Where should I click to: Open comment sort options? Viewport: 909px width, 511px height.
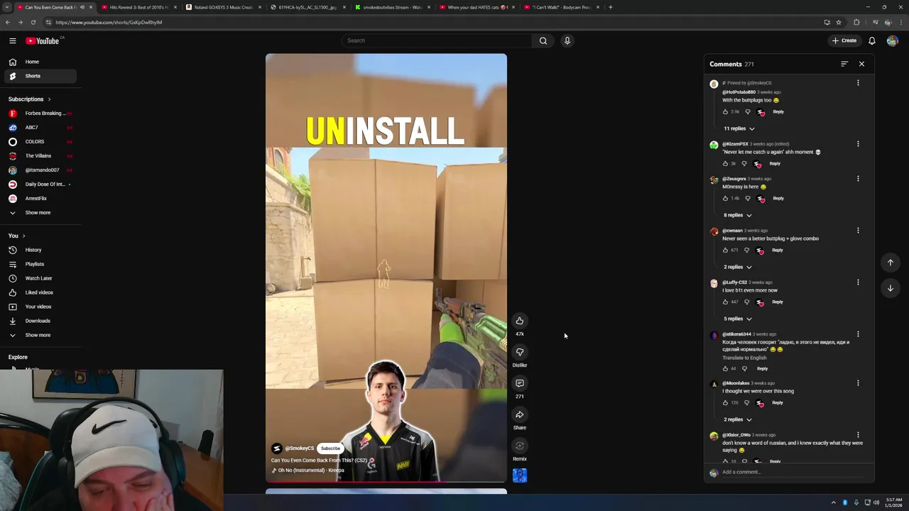844,64
